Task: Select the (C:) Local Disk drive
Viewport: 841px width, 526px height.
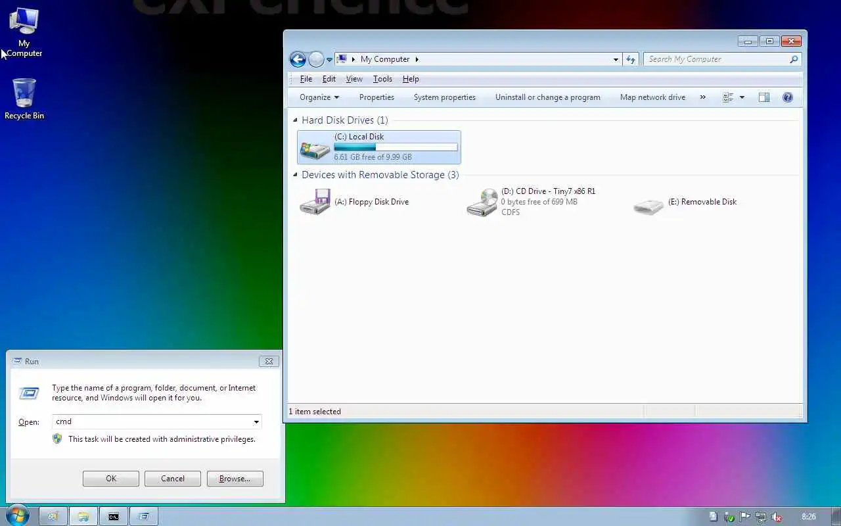Action: point(379,147)
